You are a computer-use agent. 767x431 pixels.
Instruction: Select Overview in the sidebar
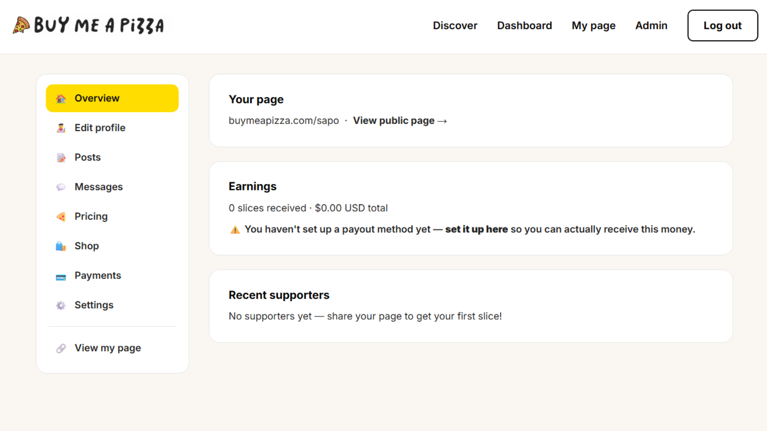coord(112,98)
